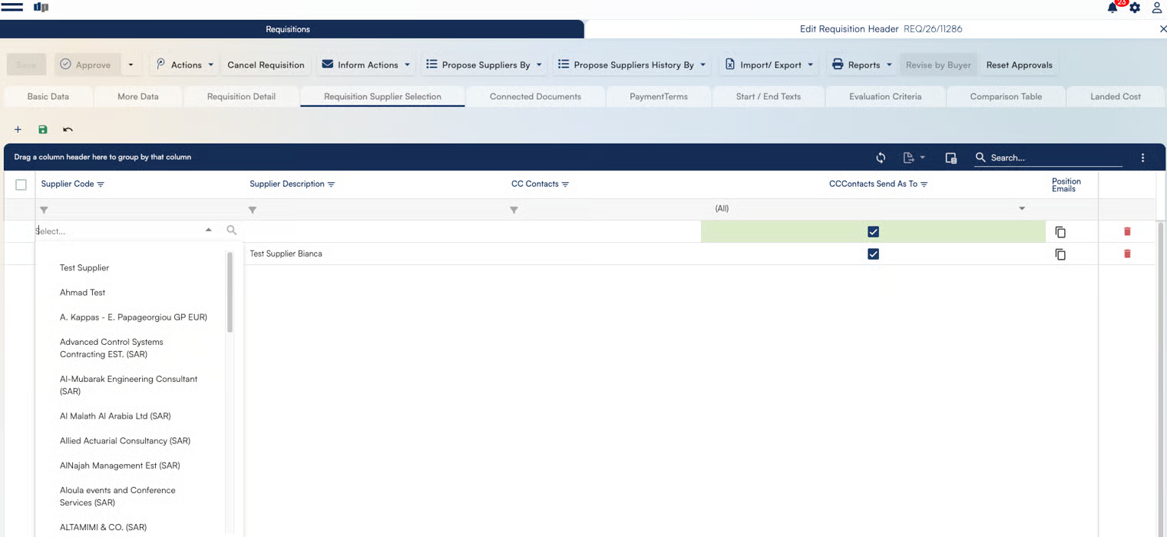Screen dimensions: 1167x537
Task: Click the plus icon to add row
Action: [x=18, y=130]
